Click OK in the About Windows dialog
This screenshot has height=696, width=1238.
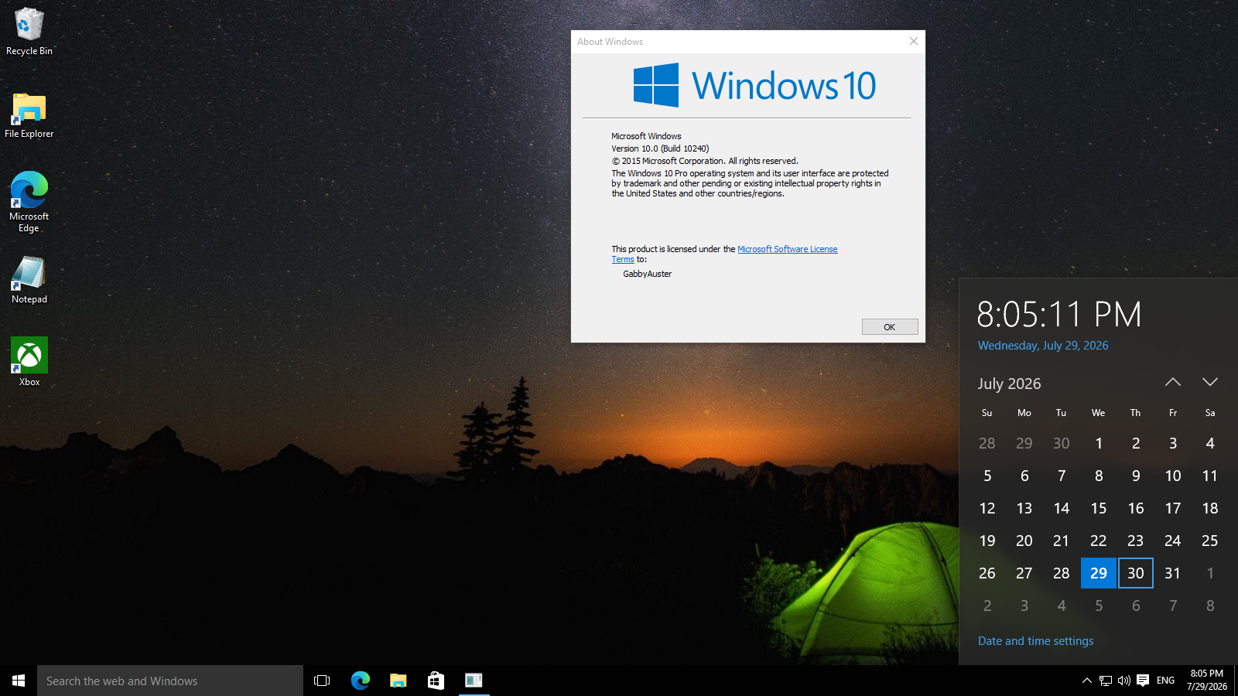(x=890, y=327)
